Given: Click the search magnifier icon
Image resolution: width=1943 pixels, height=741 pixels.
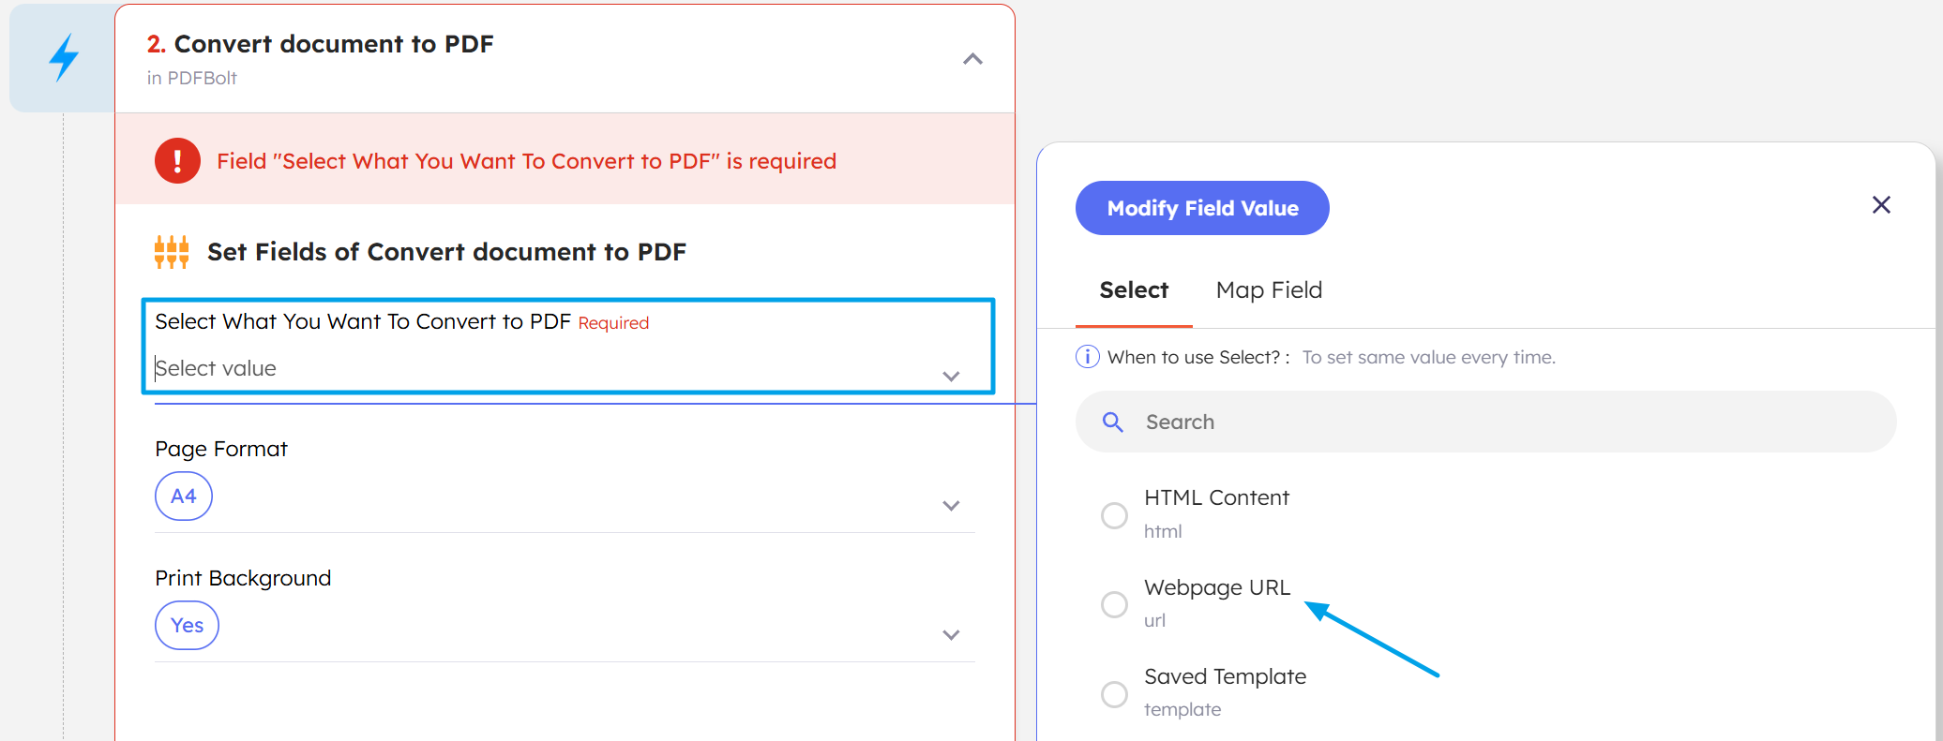Looking at the screenshot, I should (x=1113, y=422).
